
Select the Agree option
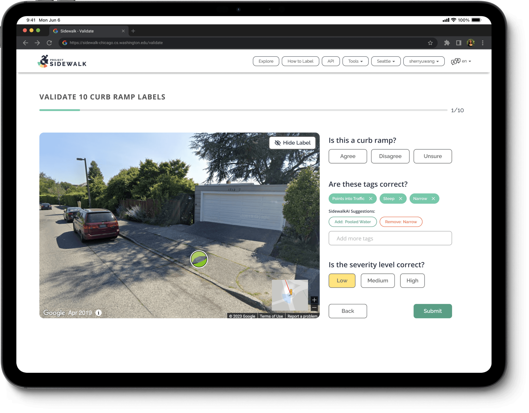tap(348, 156)
